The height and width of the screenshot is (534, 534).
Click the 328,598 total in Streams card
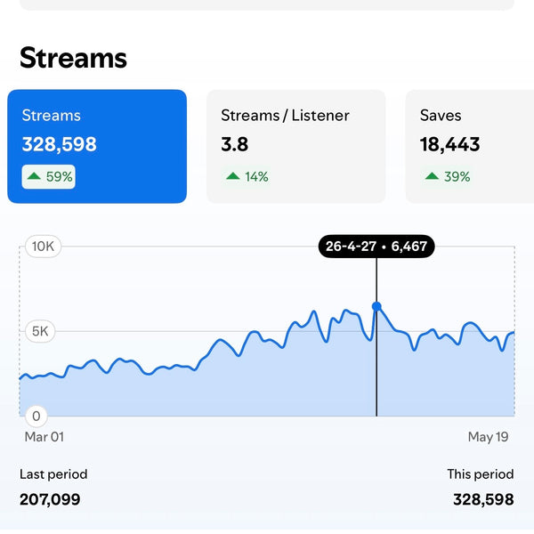[60, 144]
